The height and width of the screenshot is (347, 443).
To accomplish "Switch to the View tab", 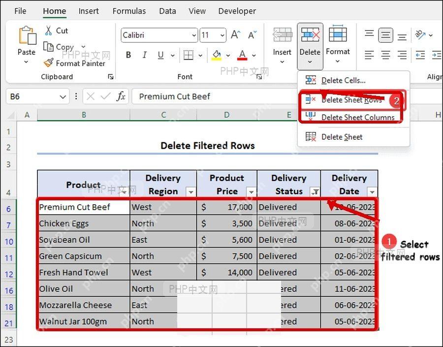I will (x=197, y=11).
